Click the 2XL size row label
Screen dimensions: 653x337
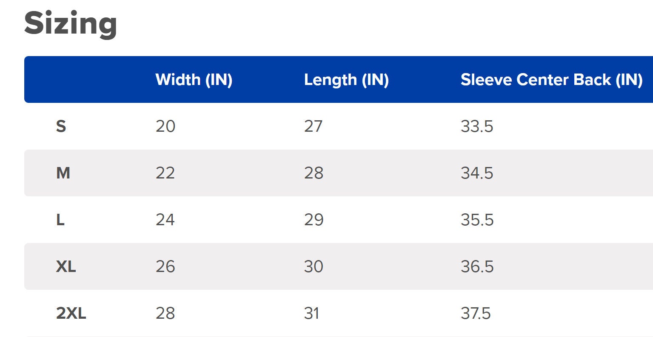pyautogui.click(x=71, y=313)
